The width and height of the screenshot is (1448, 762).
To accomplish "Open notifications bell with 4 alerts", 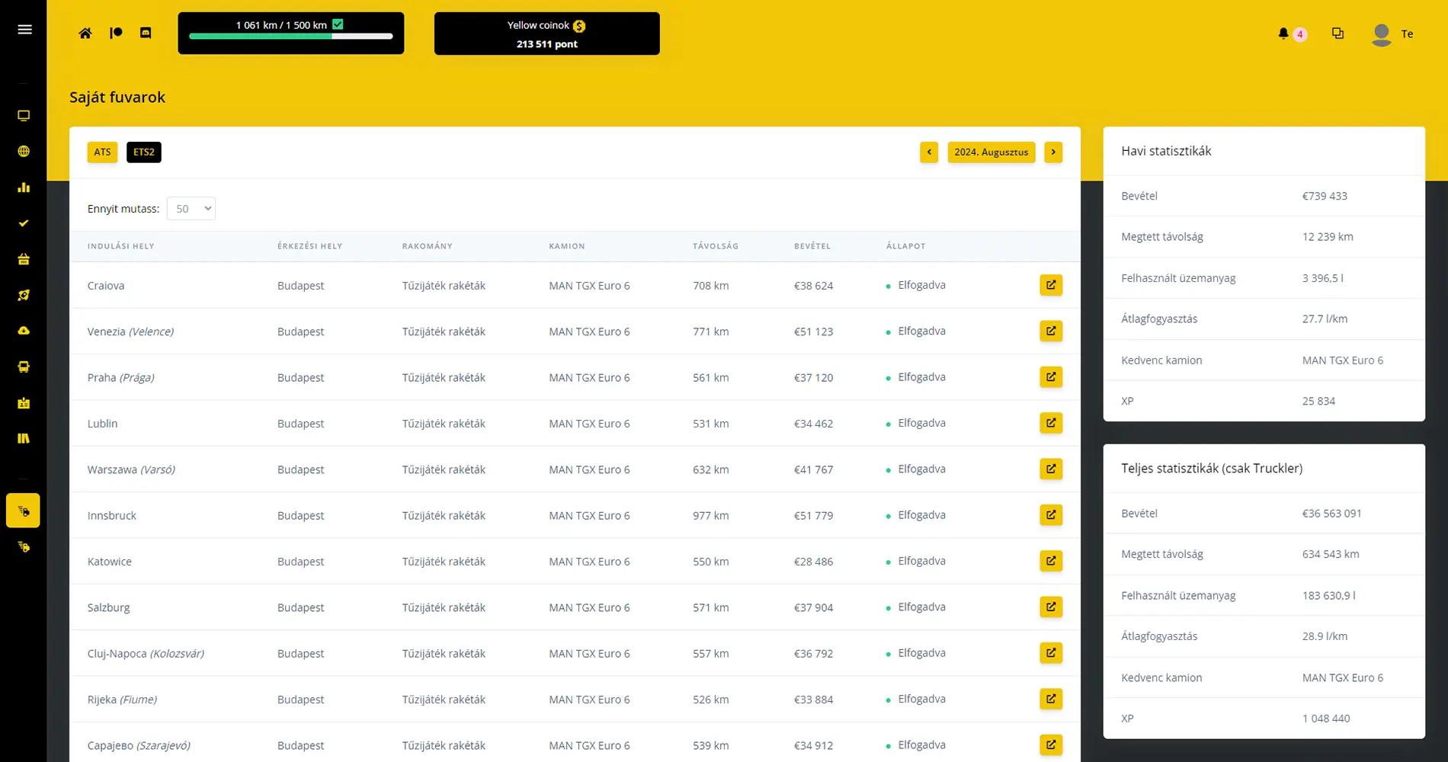I will coord(1284,34).
